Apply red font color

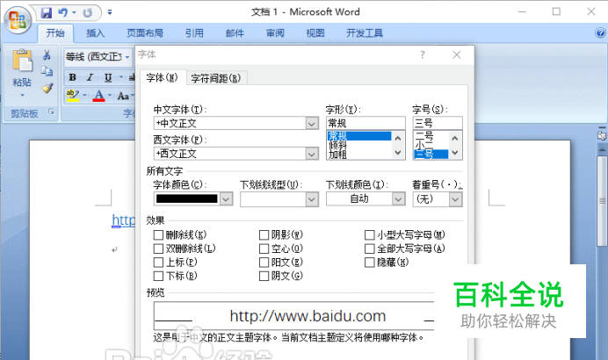(99, 96)
